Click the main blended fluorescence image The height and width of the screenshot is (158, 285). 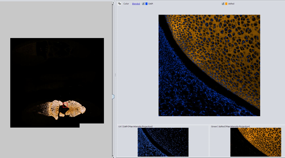point(209,65)
